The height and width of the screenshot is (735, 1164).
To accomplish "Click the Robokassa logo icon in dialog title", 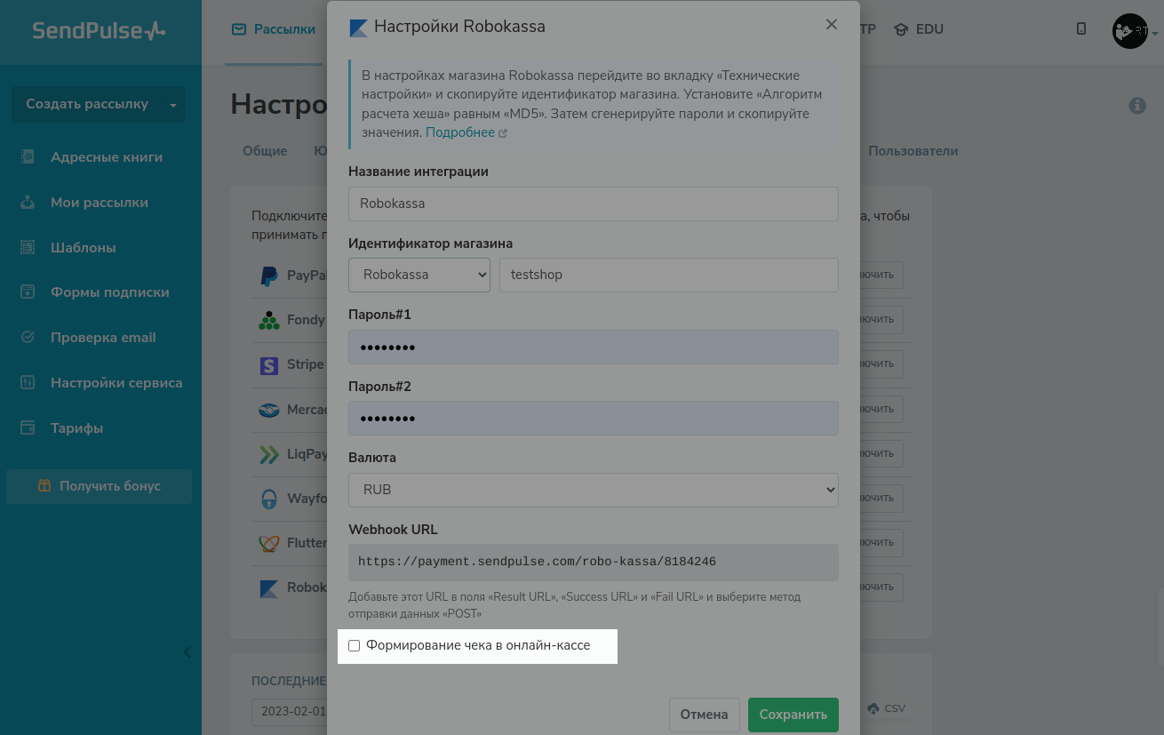I will point(358,28).
